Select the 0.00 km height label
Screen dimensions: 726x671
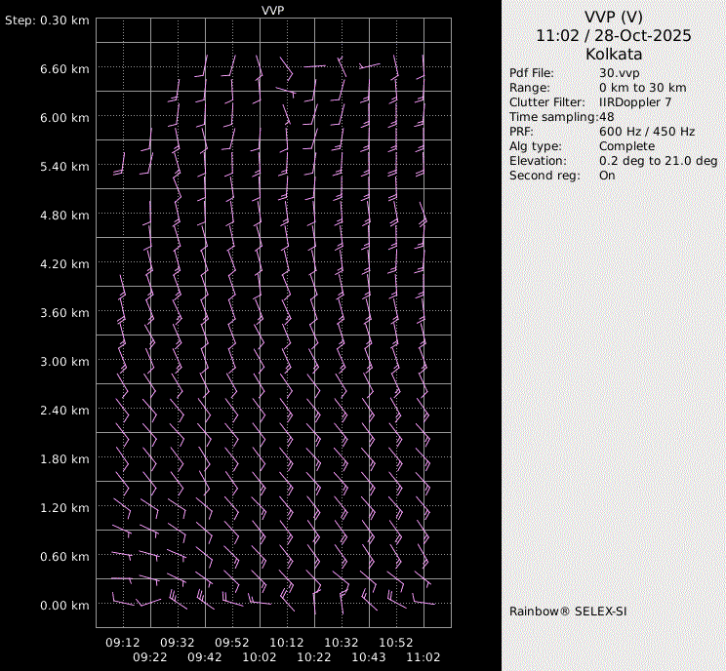tap(65, 606)
